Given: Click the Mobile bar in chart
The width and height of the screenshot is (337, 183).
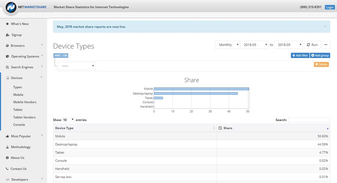Looking at the screenshot, I should [201, 89].
